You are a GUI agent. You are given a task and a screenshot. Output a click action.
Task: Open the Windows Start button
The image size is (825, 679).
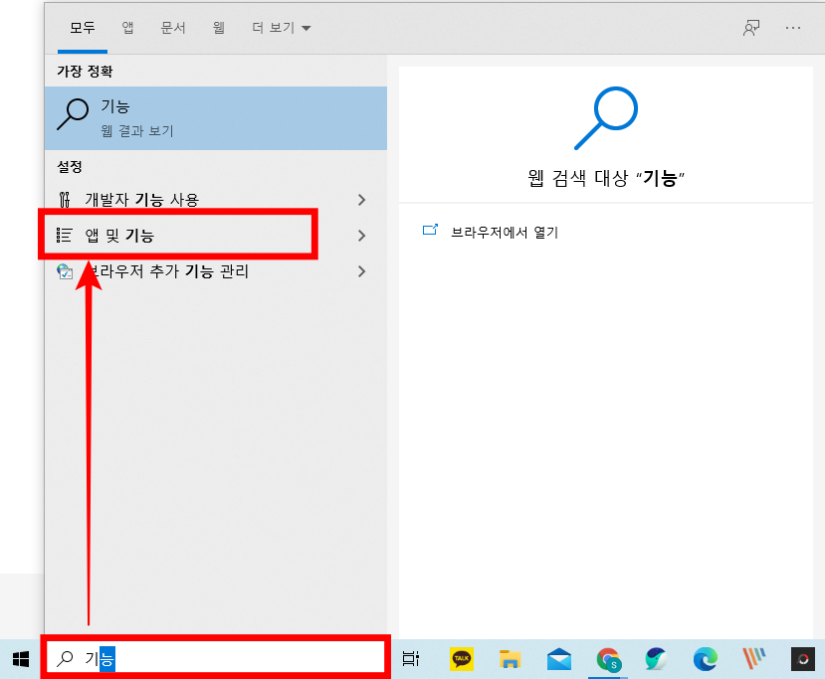(21, 659)
